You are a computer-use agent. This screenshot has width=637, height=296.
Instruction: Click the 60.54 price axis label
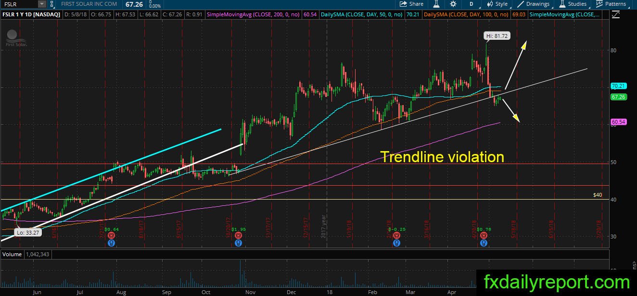point(618,122)
